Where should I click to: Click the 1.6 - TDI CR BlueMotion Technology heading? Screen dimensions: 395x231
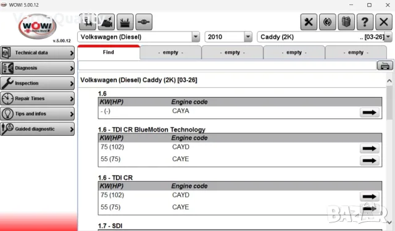(x=152, y=130)
